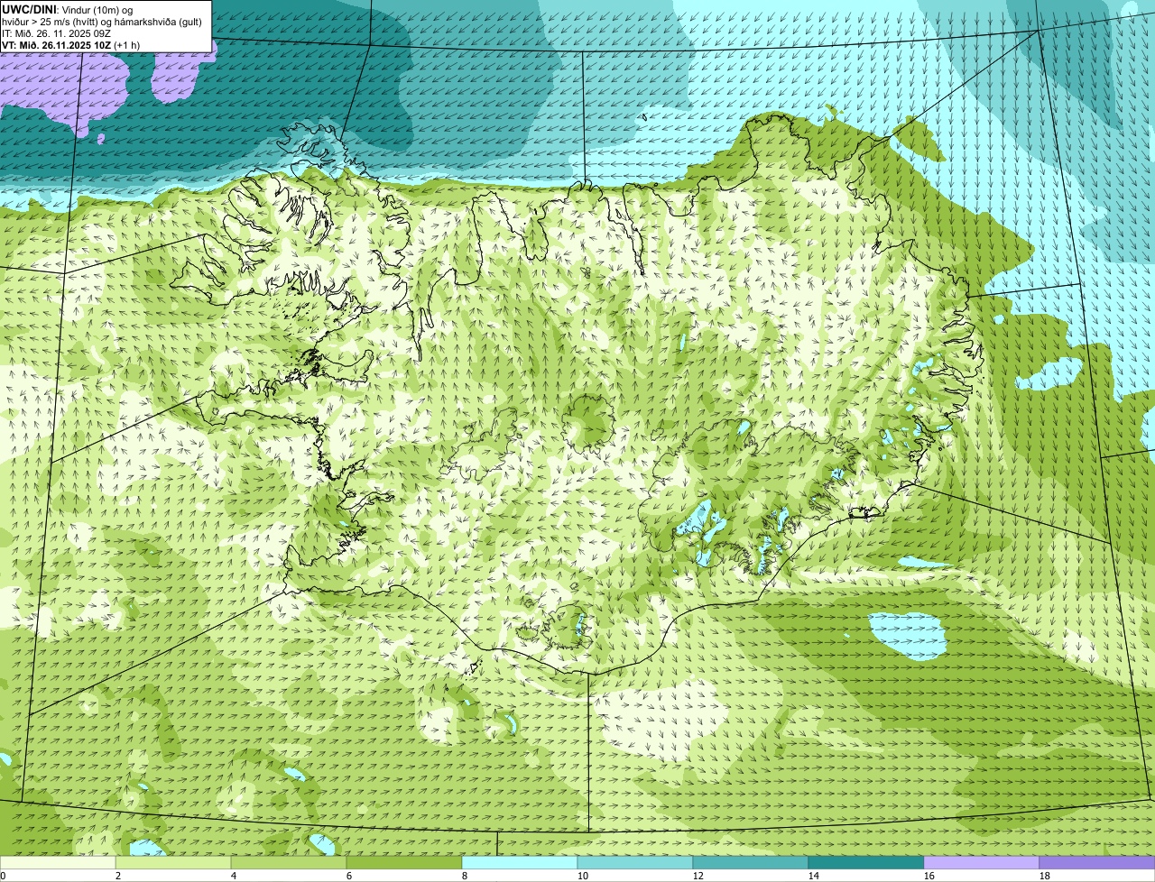Click the legend scale label "12"
The image size is (1155, 882).
(x=698, y=876)
